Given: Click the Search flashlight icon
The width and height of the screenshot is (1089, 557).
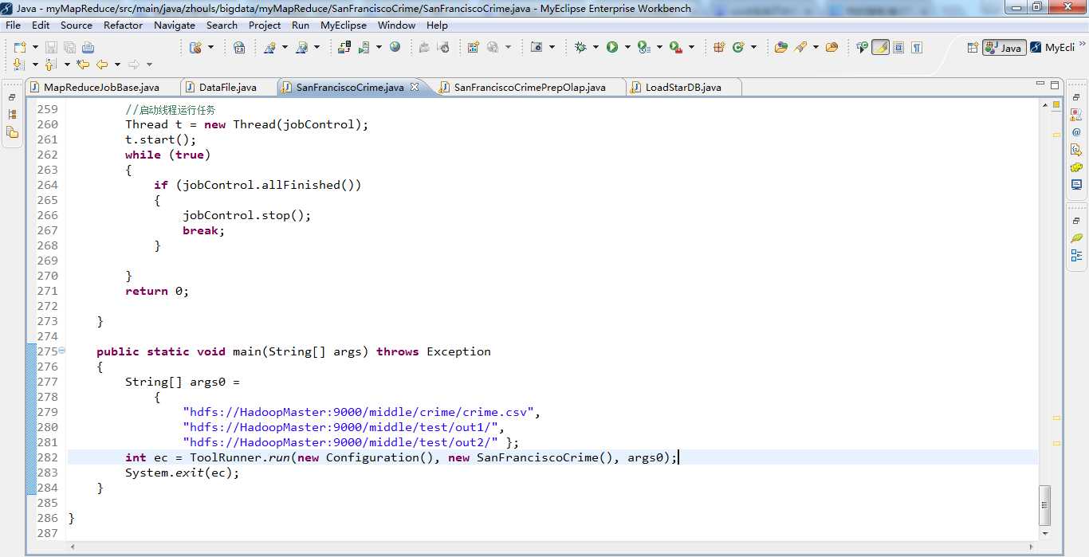Looking at the screenshot, I should tap(800, 47).
